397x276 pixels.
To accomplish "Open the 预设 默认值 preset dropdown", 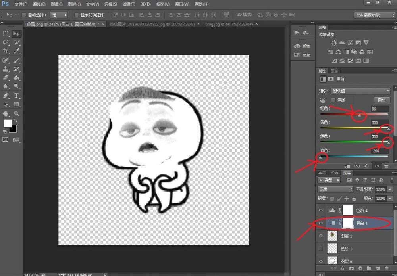I will 360,91.
